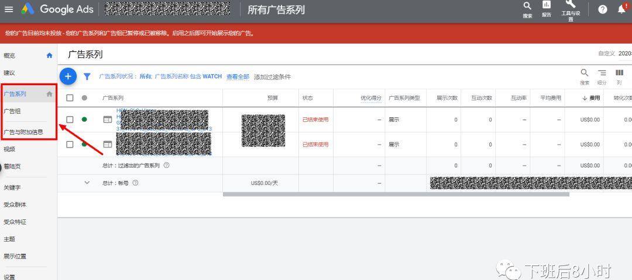The image size is (632, 280).
Task: Click second row's 已结束使用 status
Action: click(x=315, y=144)
